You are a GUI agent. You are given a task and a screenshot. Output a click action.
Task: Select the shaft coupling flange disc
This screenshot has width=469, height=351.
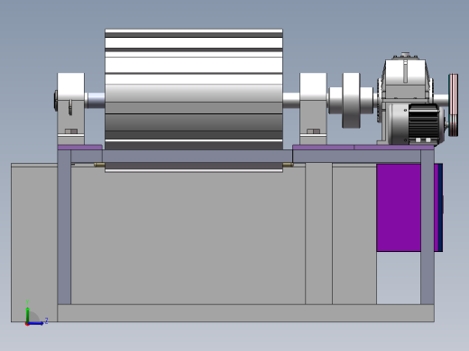[x=351, y=100]
